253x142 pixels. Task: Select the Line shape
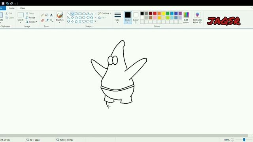[x=68, y=14]
